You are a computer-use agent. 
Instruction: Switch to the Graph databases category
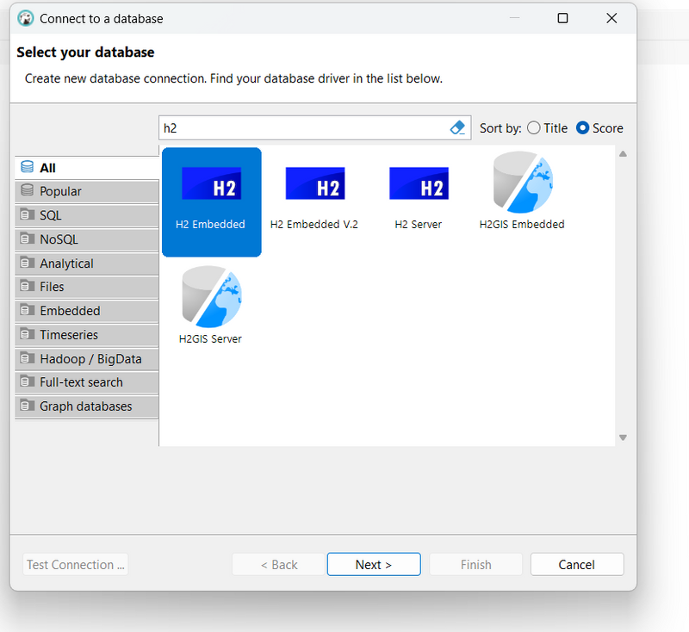point(87,406)
